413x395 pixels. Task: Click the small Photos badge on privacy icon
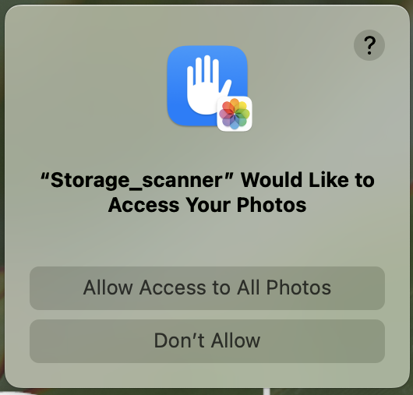click(235, 114)
